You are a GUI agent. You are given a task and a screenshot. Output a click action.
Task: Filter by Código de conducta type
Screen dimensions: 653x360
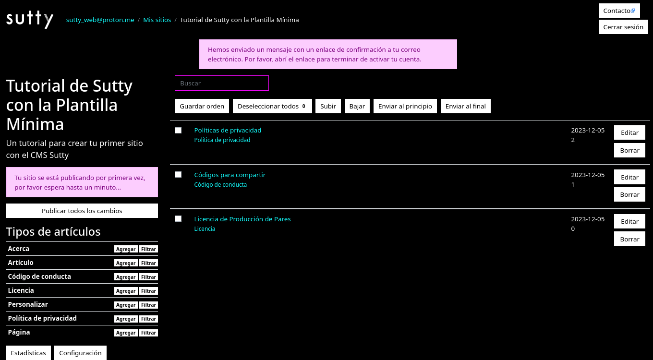coord(148,277)
